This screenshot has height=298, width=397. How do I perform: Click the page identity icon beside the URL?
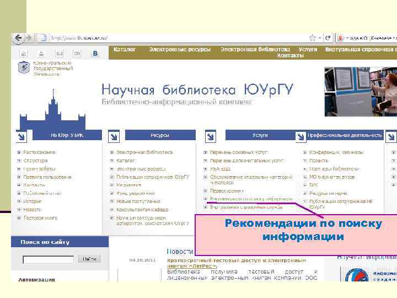42,38
